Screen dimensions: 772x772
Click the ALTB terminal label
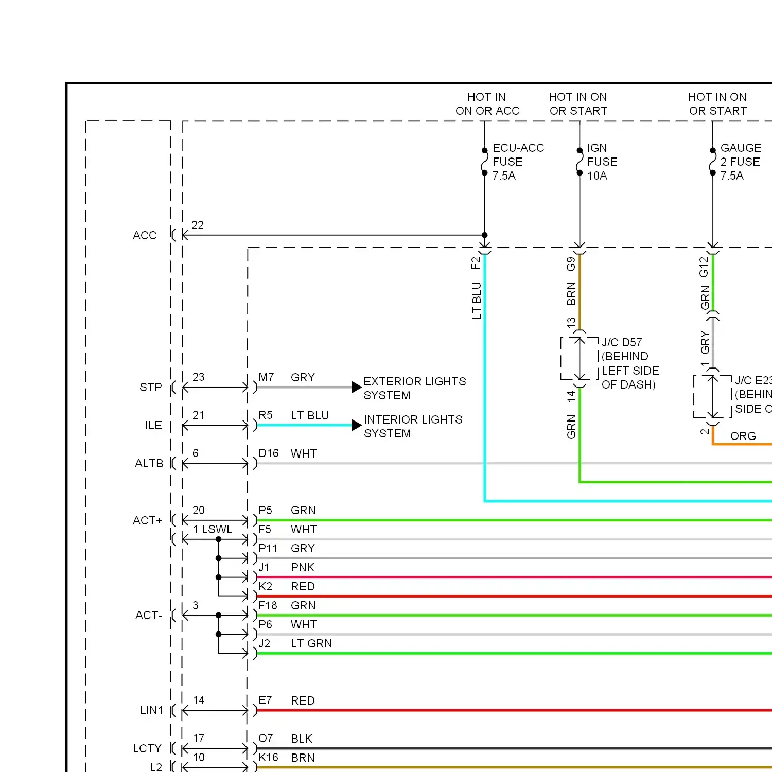[x=149, y=463]
